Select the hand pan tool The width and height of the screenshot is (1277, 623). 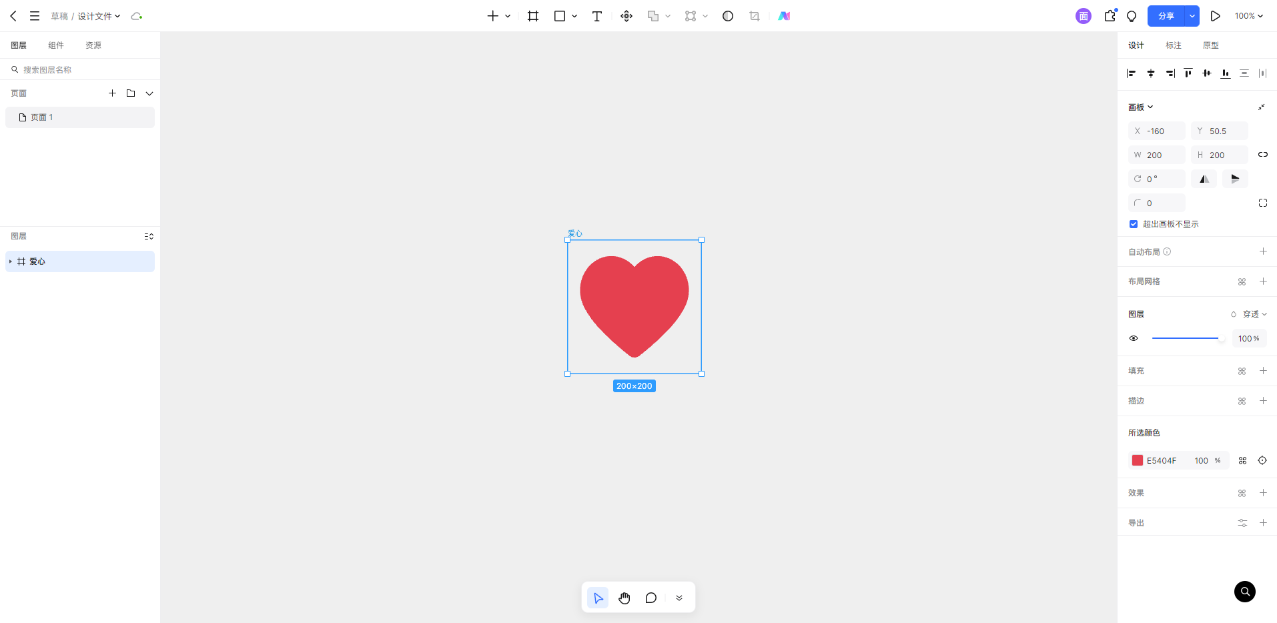(624, 598)
